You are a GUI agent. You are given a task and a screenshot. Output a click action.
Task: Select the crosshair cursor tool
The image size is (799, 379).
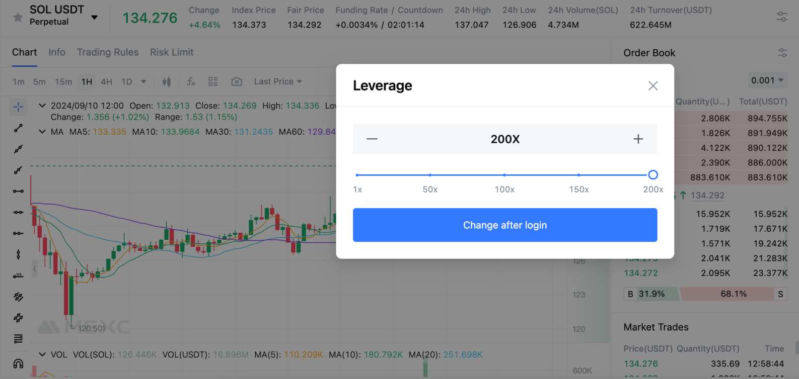pos(18,107)
